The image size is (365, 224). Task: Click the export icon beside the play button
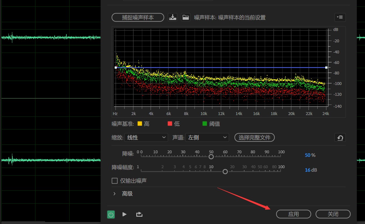click(x=139, y=214)
